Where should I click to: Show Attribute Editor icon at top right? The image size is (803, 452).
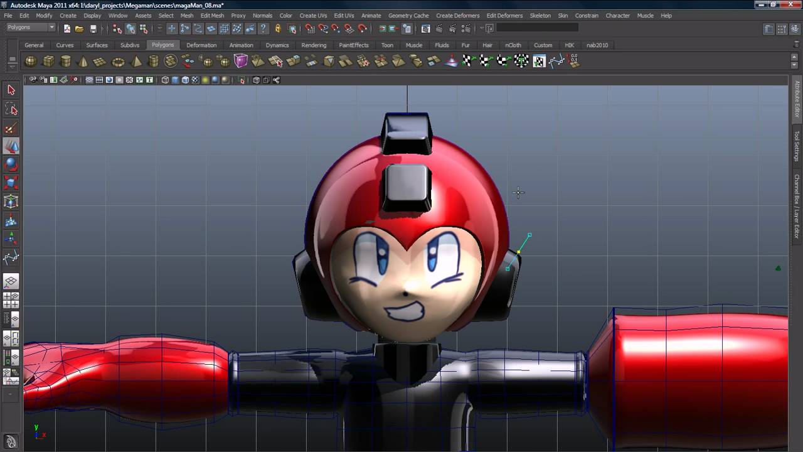[x=768, y=29]
